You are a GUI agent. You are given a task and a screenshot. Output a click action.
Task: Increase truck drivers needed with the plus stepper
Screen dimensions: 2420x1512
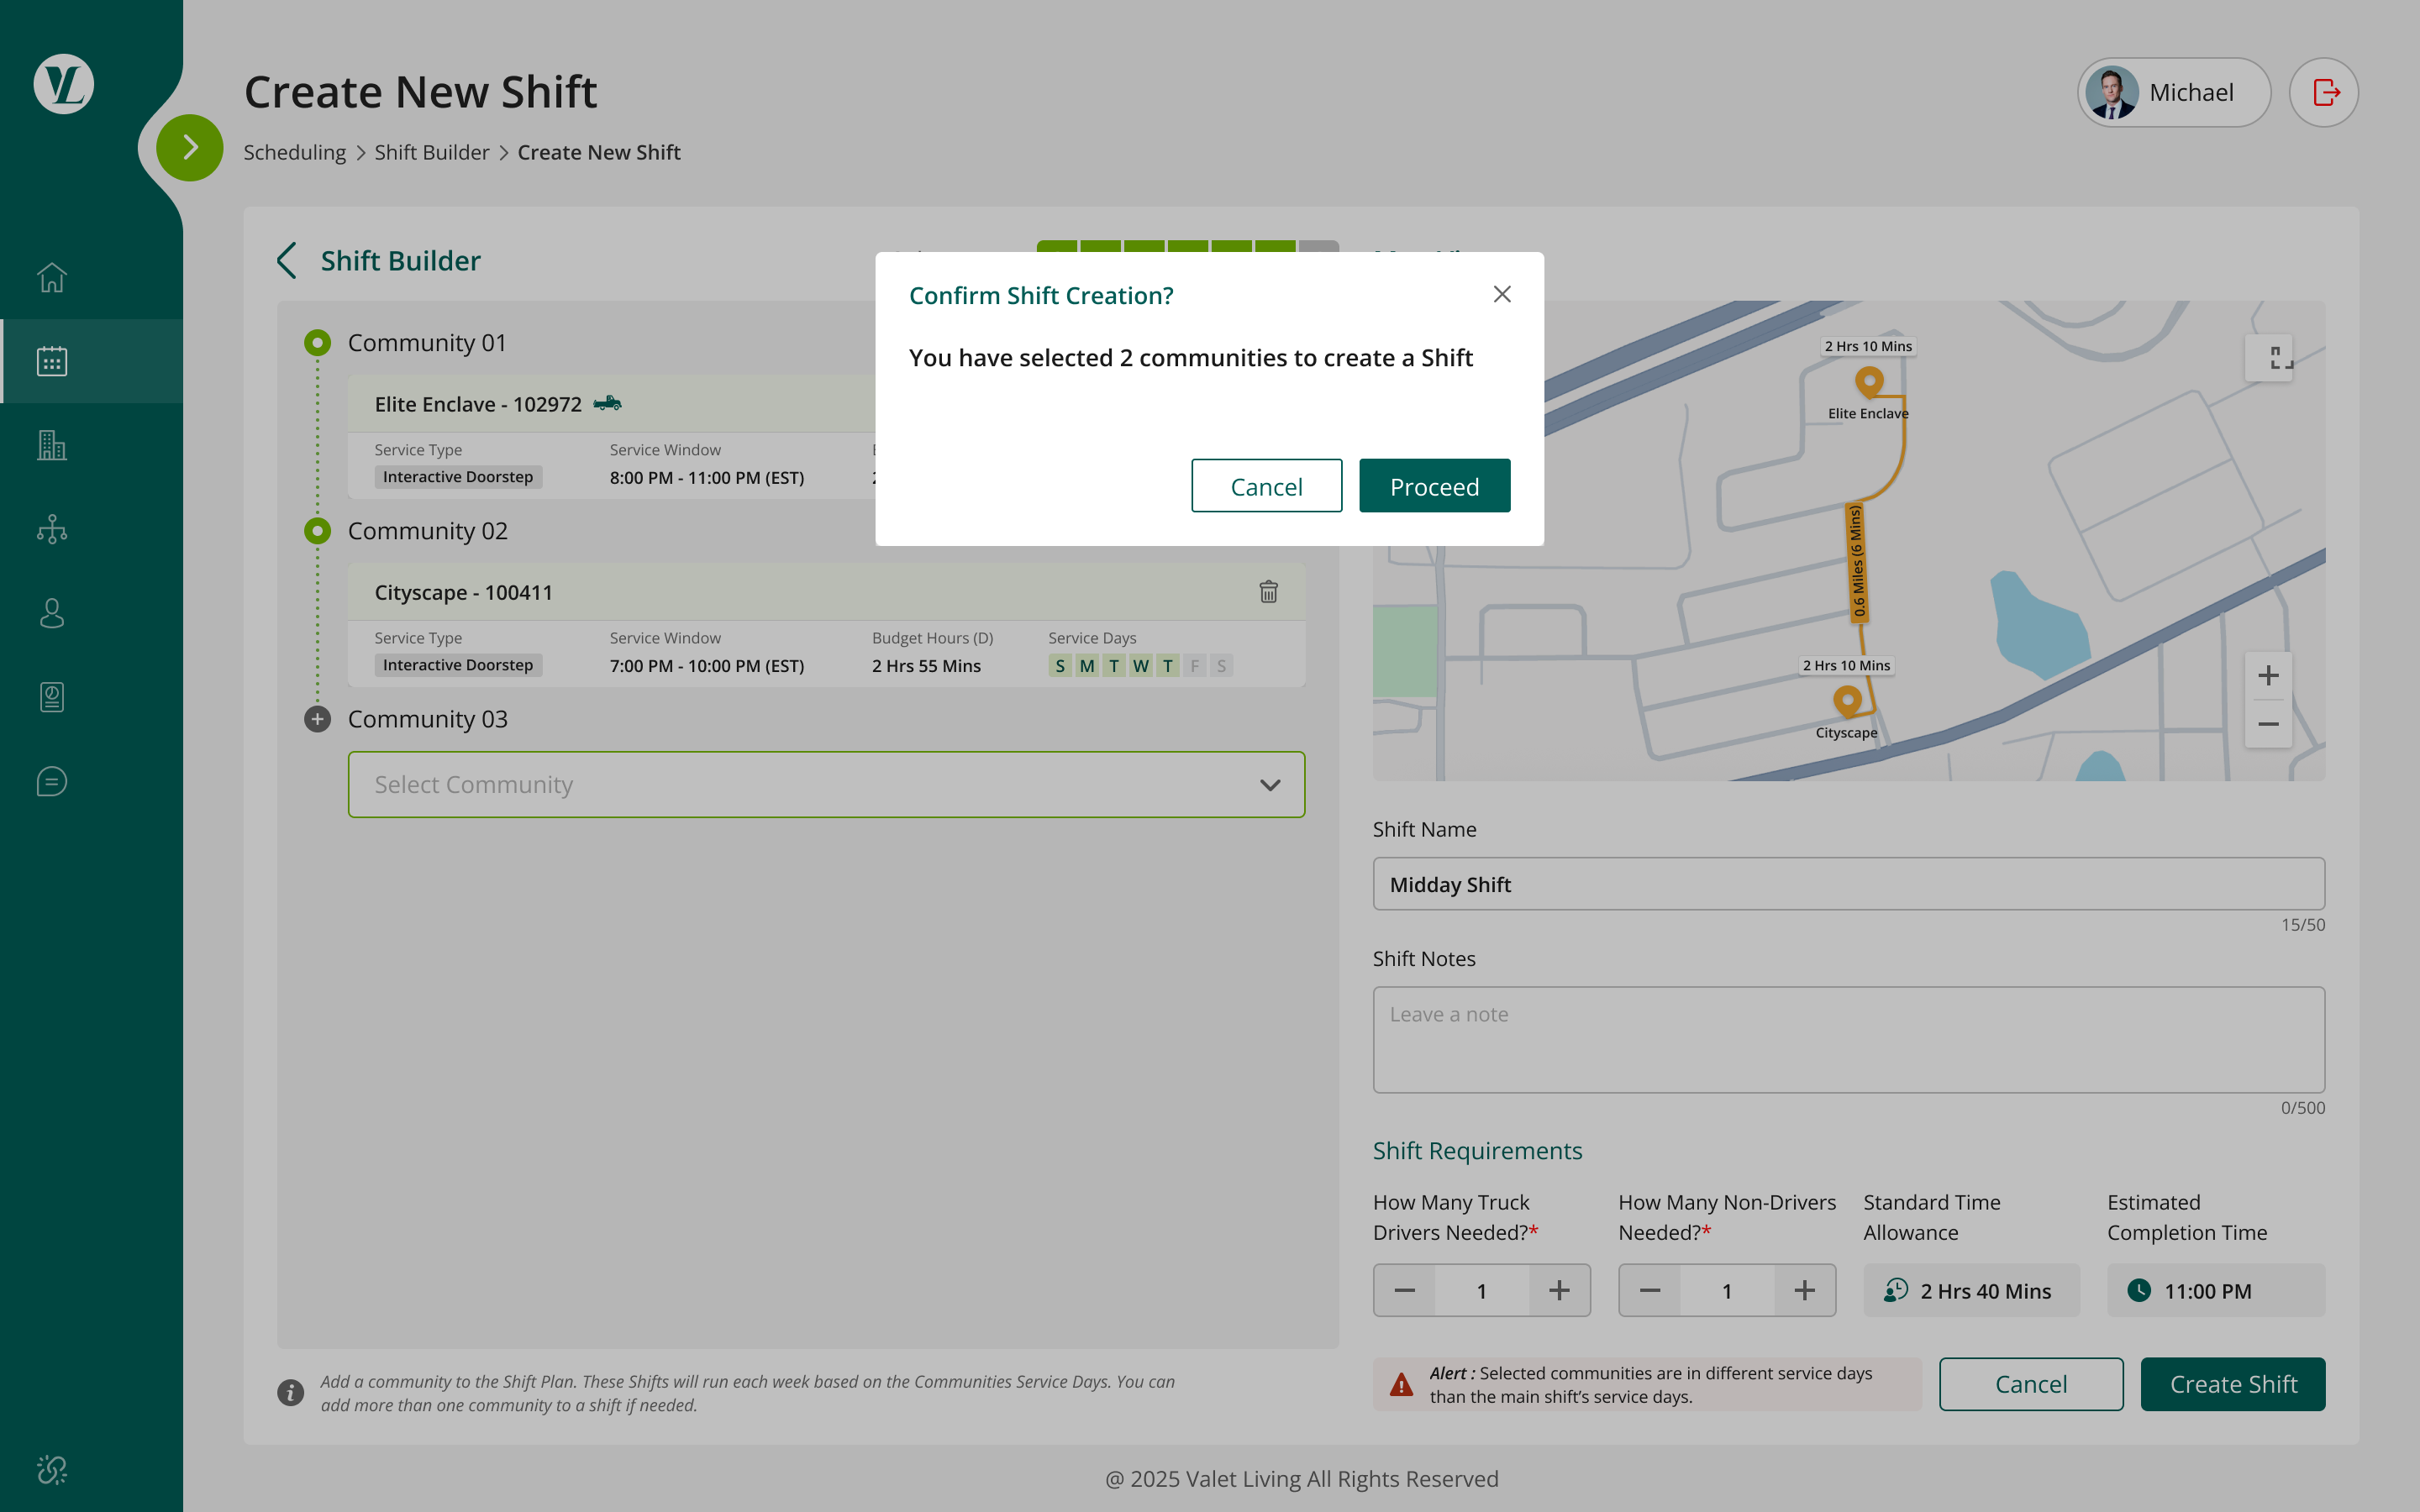coord(1559,1290)
